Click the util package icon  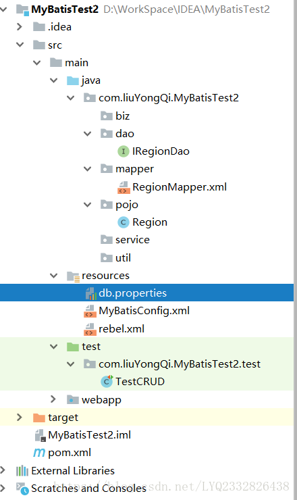pos(107,257)
